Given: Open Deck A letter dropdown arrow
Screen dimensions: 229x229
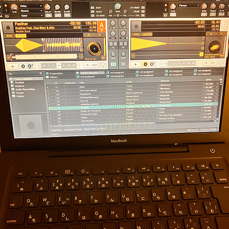Looking at the screenshot, I should pos(102,30).
